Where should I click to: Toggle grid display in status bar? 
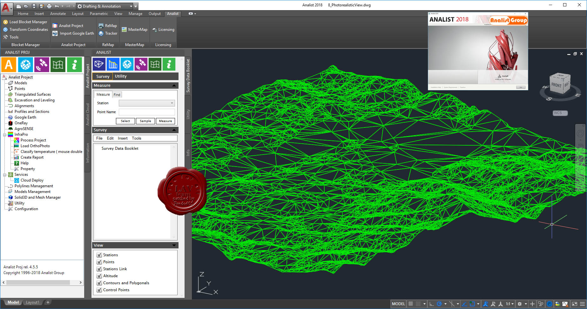(410, 304)
